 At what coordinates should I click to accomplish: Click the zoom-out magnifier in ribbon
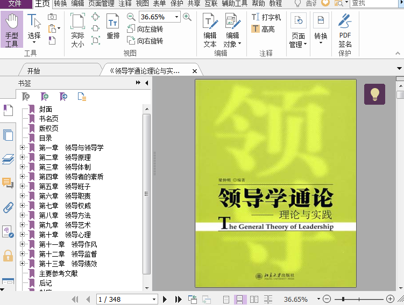coord(131,17)
